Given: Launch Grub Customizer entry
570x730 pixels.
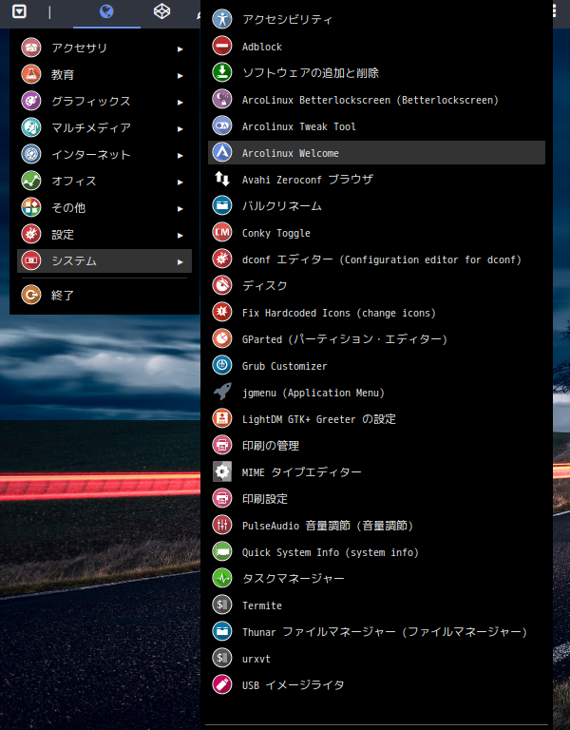Looking at the screenshot, I should click(x=376, y=365).
